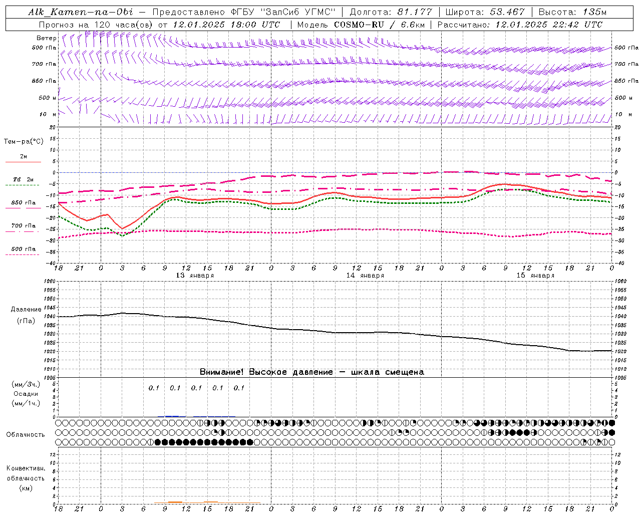Click the station name Alk_Kamen-na-Obi
The image size is (641, 513).
81,12
